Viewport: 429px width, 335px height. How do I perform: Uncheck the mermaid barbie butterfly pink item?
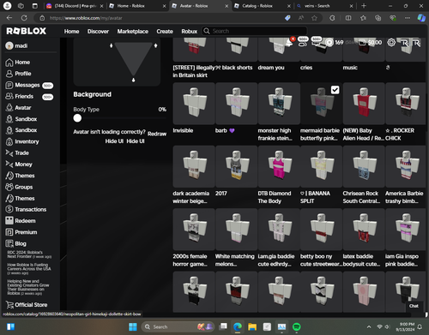coord(335,90)
